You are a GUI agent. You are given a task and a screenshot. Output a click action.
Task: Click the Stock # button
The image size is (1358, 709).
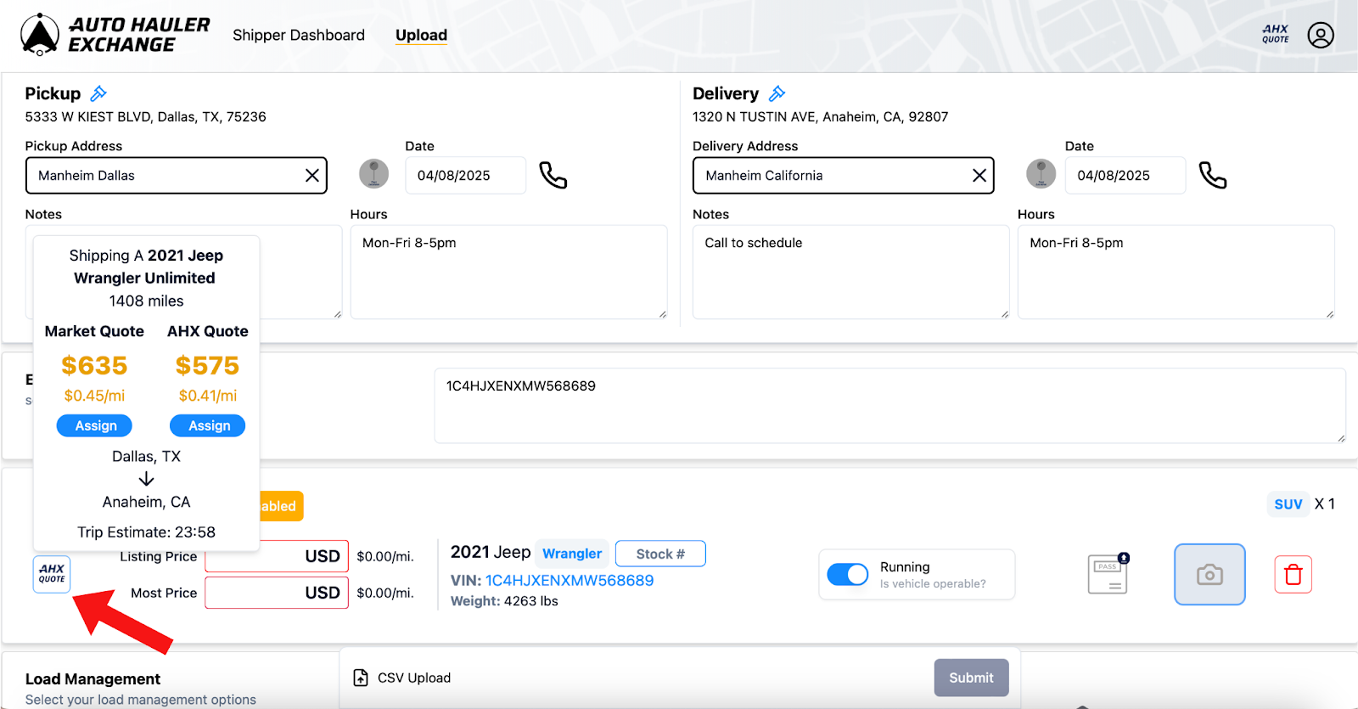(x=660, y=554)
